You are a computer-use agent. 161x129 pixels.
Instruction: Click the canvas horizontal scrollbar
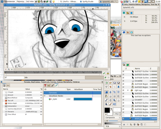click(x=61, y=69)
